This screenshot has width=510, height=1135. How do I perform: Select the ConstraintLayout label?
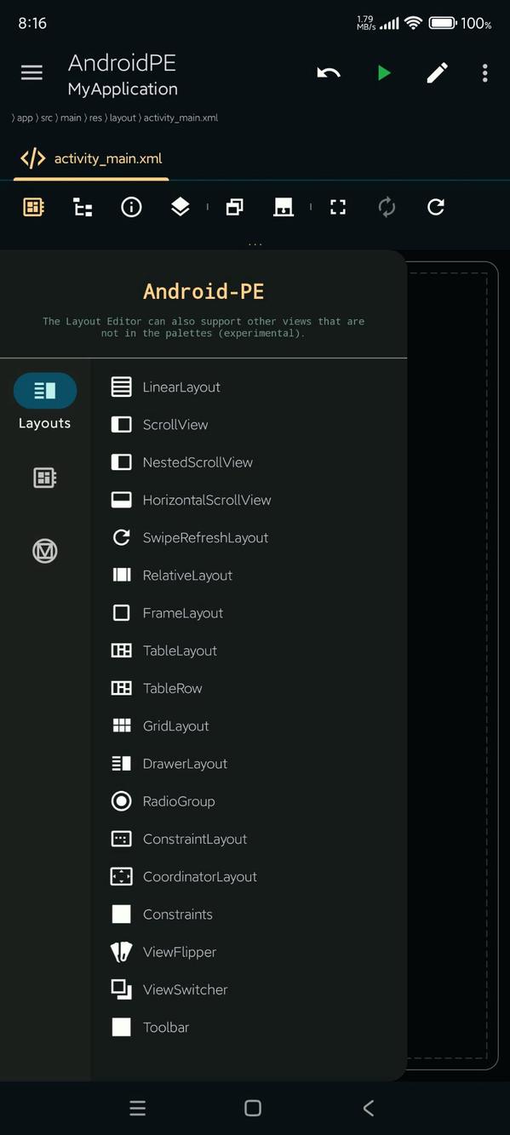pos(195,839)
